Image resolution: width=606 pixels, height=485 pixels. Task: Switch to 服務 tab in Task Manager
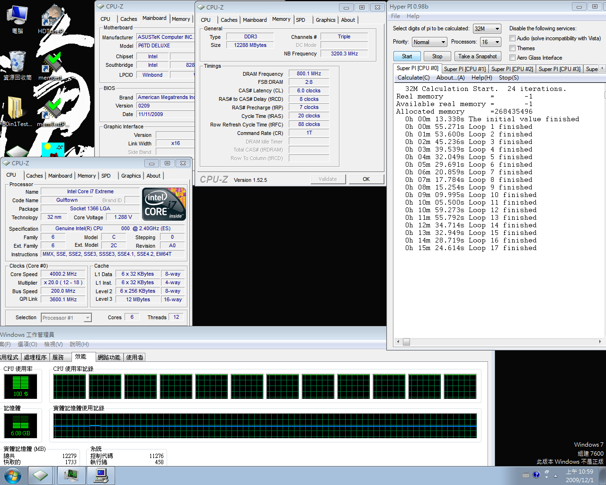(x=58, y=358)
